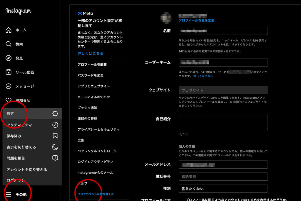
Task: Click 詳しくはこちら below the username field
Action: (203, 76)
